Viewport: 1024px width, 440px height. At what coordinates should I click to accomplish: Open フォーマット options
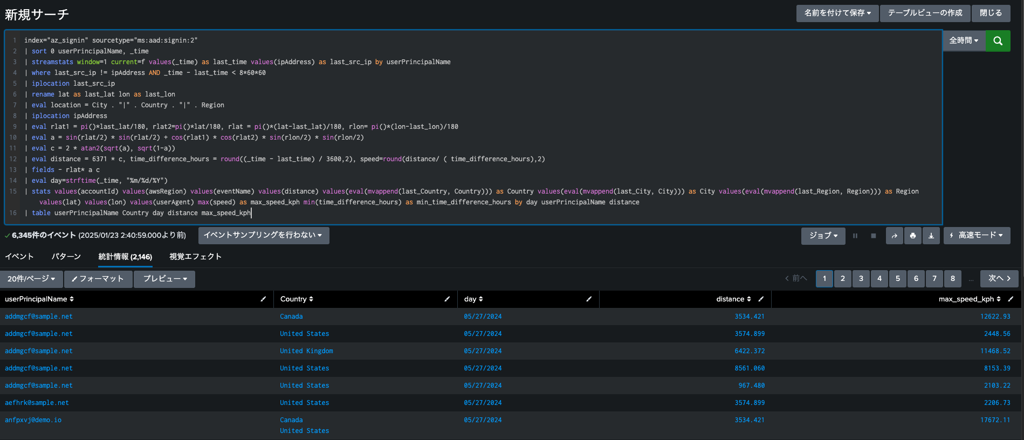pyautogui.click(x=98, y=279)
